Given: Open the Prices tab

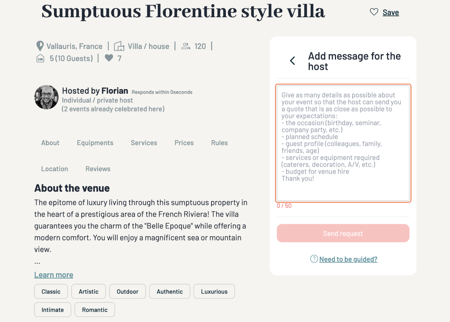Looking at the screenshot, I should [x=184, y=143].
